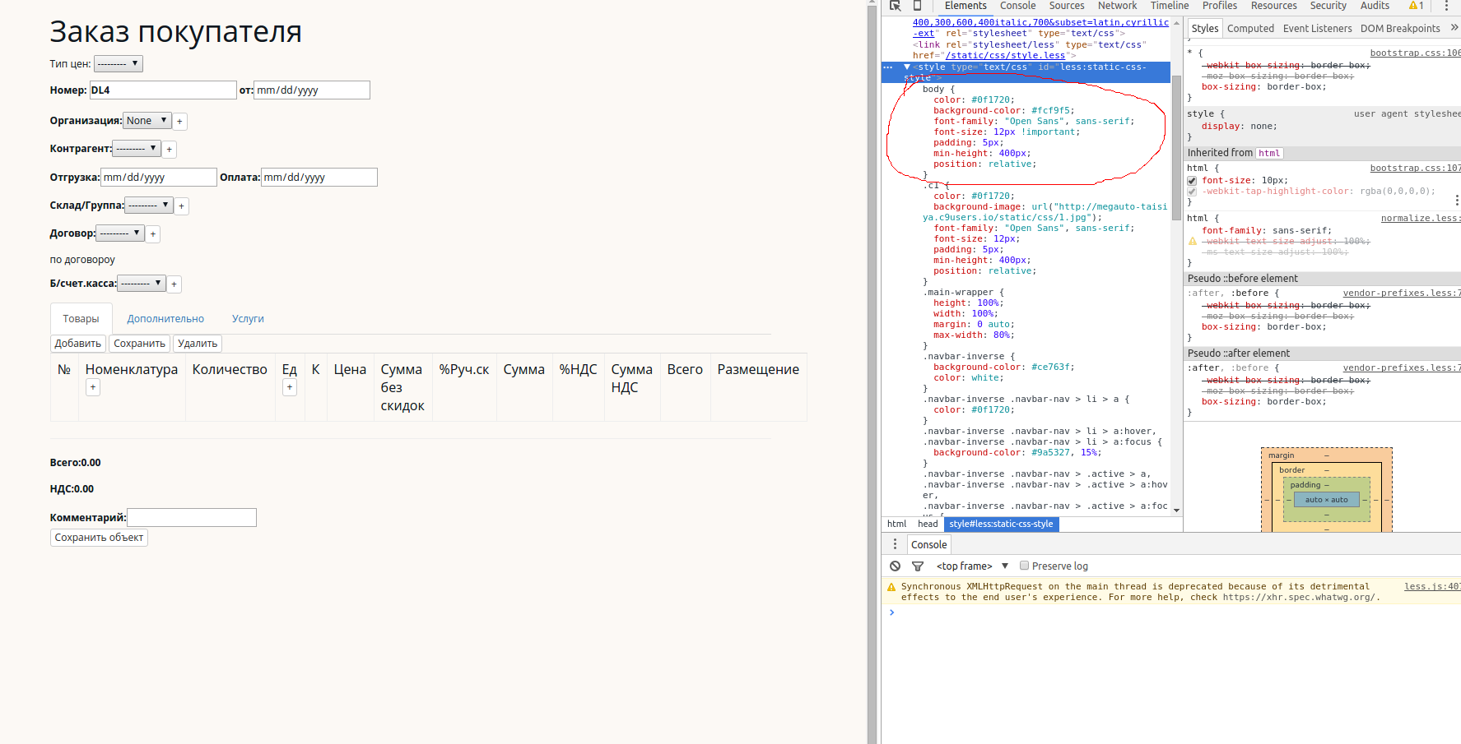
Task: Select the Дополнительно tab
Action: point(165,319)
